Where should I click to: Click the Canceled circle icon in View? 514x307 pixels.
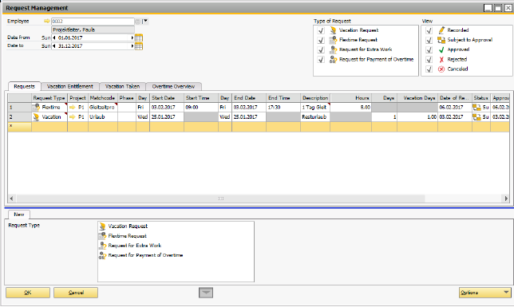click(441, 69)
